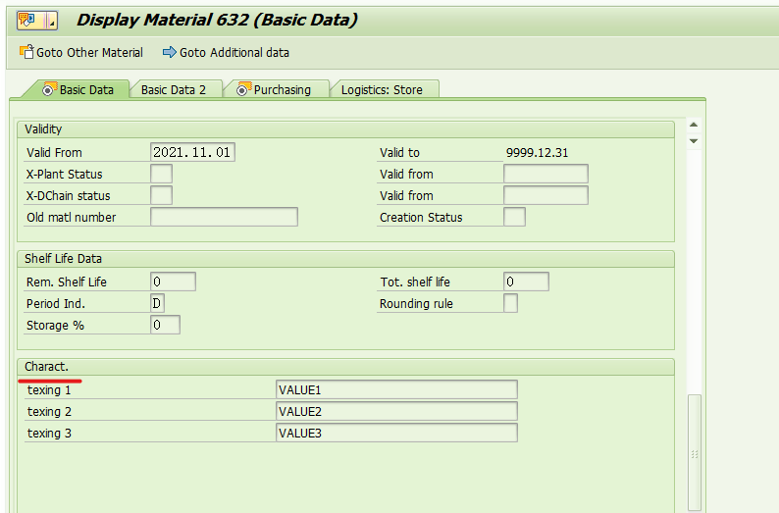This screenshot has width=779, height=513.
Task: Click the Display Material 632 title
Action: coord(217,20)
